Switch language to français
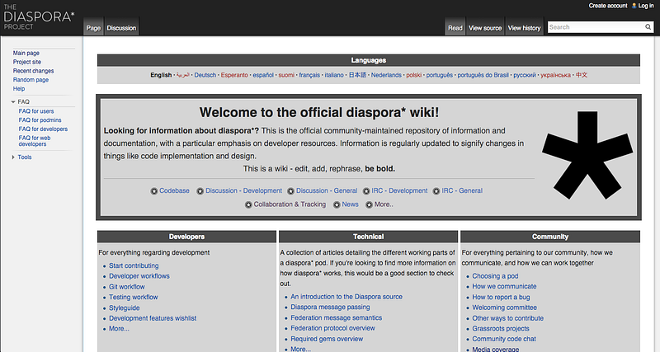Image resolution: width=660 pixels, height=352 pixels. [309, 75]
